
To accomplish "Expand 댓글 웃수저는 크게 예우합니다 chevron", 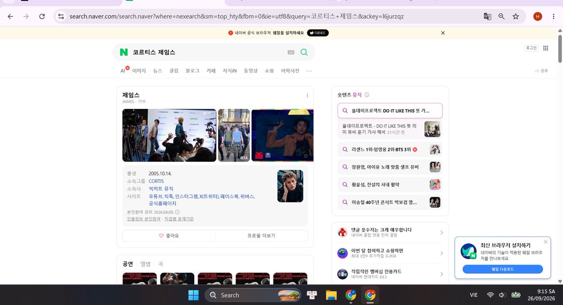I will (x=441, y=233).
